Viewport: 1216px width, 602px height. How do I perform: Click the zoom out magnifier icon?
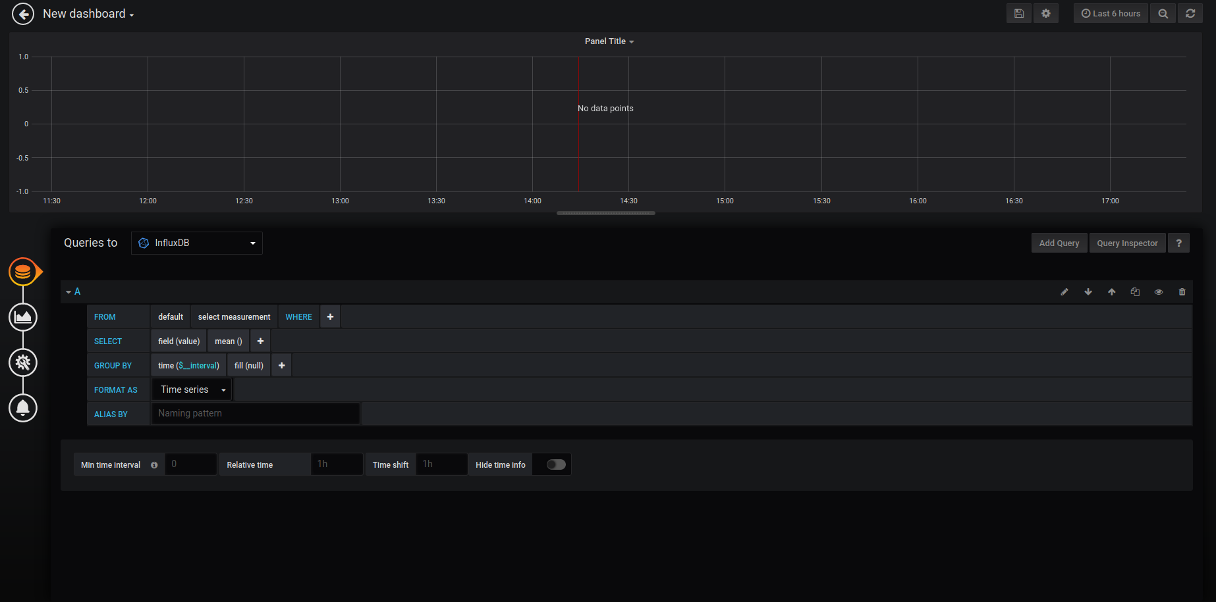tap(1163, 13)
